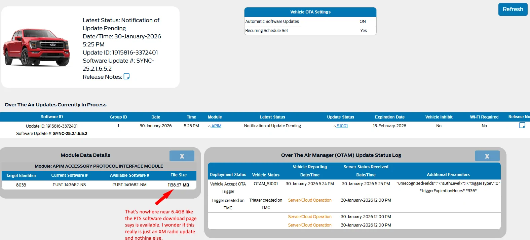Close the Module Data Details panel
The width and height of the screenshot is (530, 240).
(182, 156)
